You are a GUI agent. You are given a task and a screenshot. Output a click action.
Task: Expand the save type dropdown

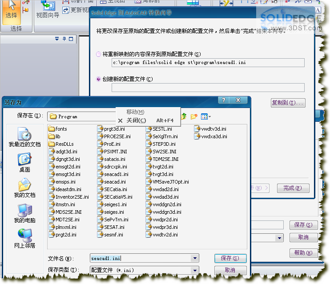tap(195, 270)
